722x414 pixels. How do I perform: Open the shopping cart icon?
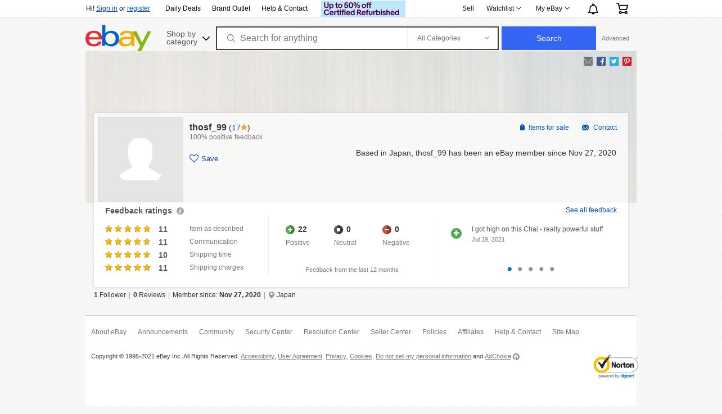(x=622, y=8)
